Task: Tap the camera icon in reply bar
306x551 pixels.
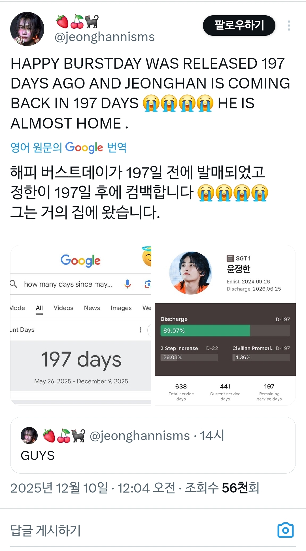Action: pos(286,530)
